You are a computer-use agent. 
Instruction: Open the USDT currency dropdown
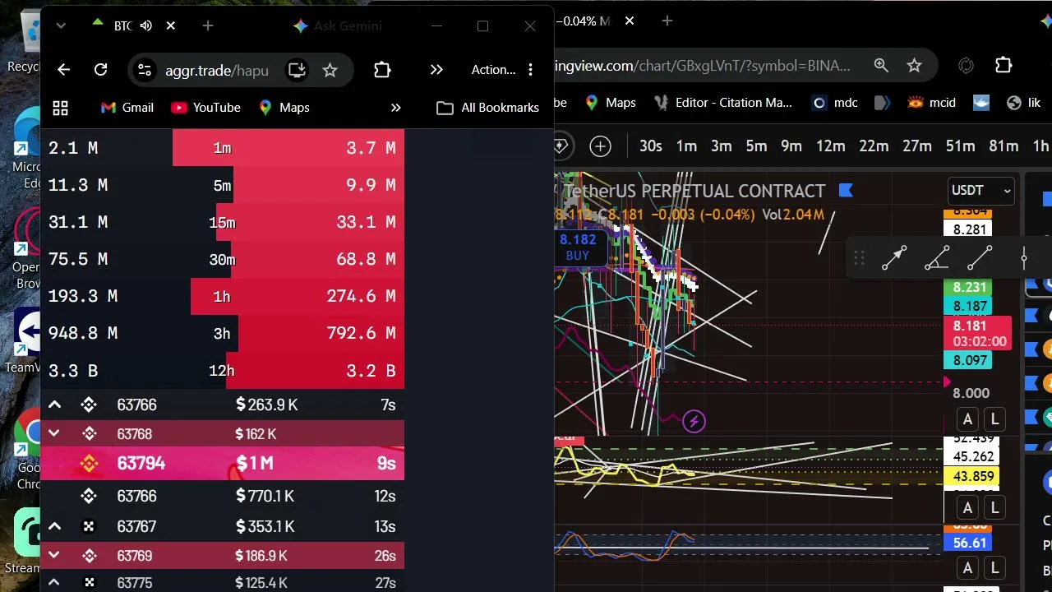(x=980, y=190)
